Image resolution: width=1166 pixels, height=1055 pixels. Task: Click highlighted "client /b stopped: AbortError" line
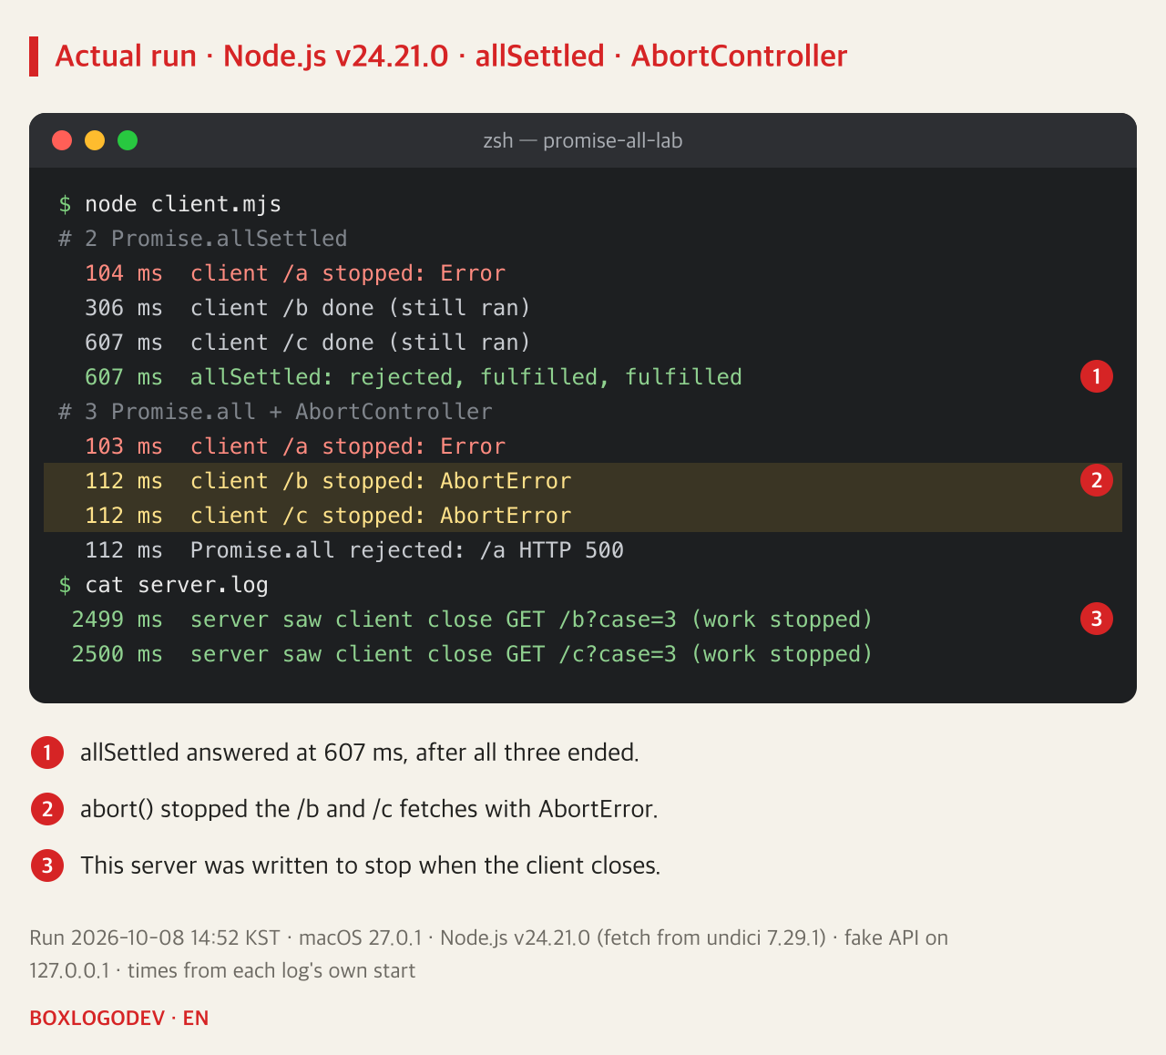point(583,480)
